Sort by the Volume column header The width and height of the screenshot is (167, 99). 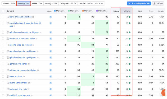pyautogui.click(x=116, y=11)
